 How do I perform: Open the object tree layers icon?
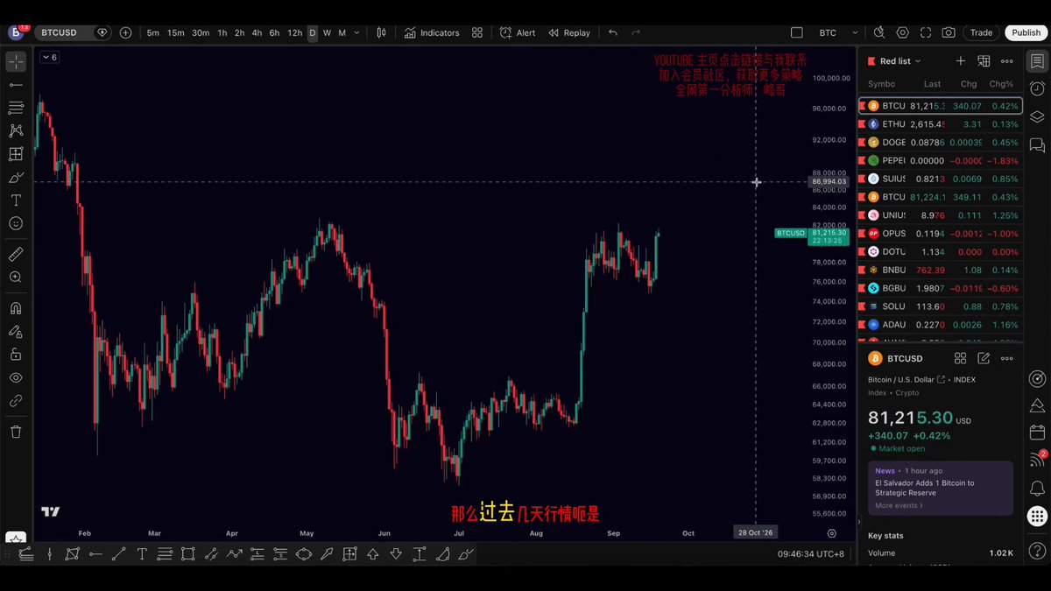(1037, 116)
